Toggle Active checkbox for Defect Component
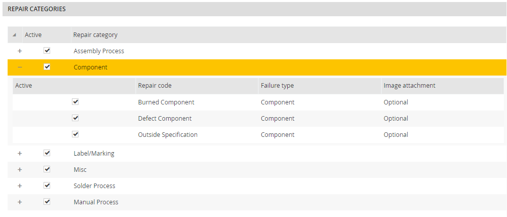This screenshot has width=507, height=217. (x=75, y=118)
